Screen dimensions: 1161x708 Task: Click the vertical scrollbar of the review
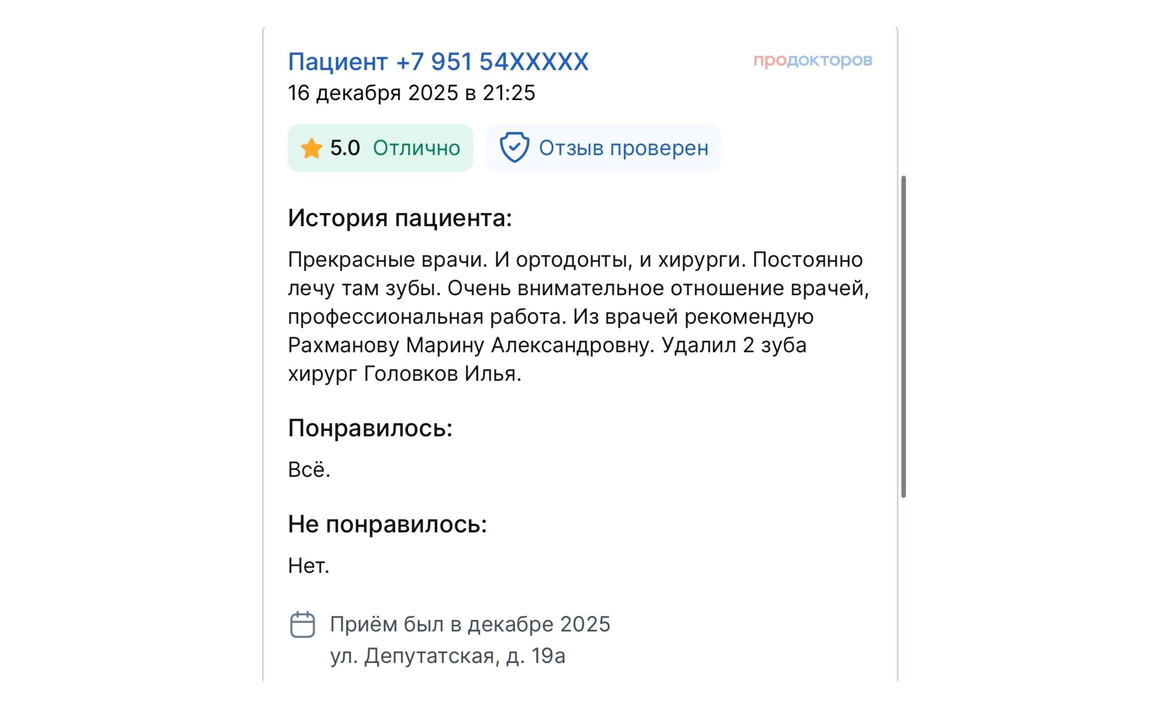903,336
